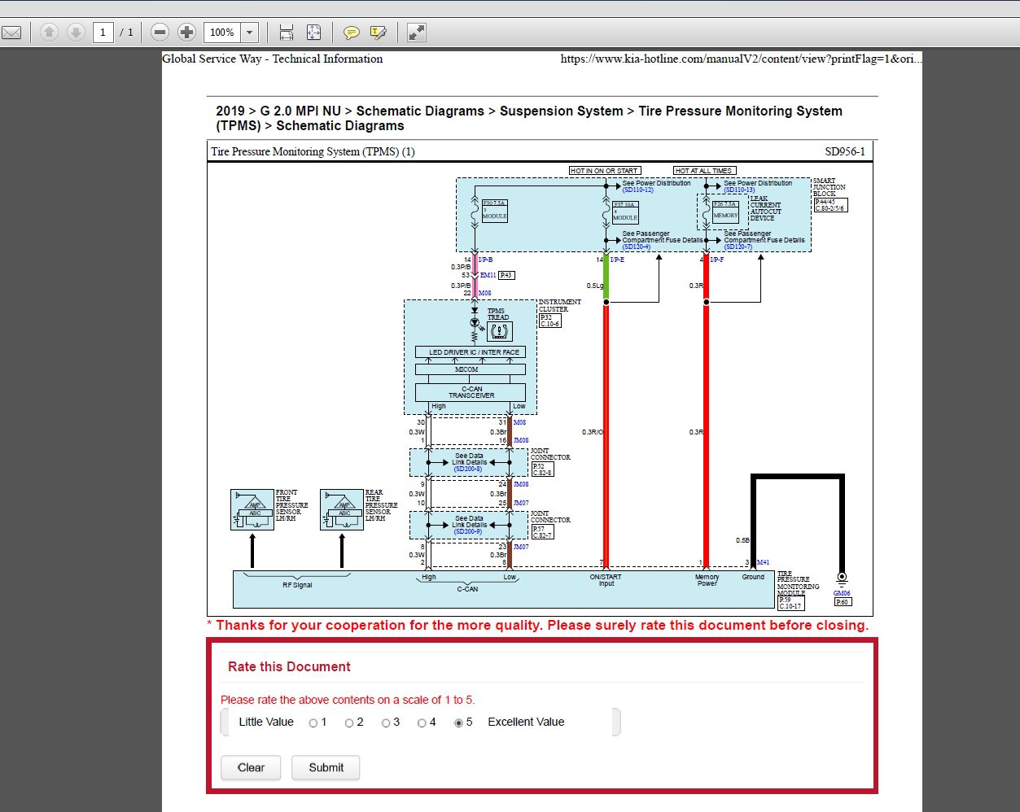
Task: Add a sticky note comment
Action: pyautogui.click(x=351, y=33)
